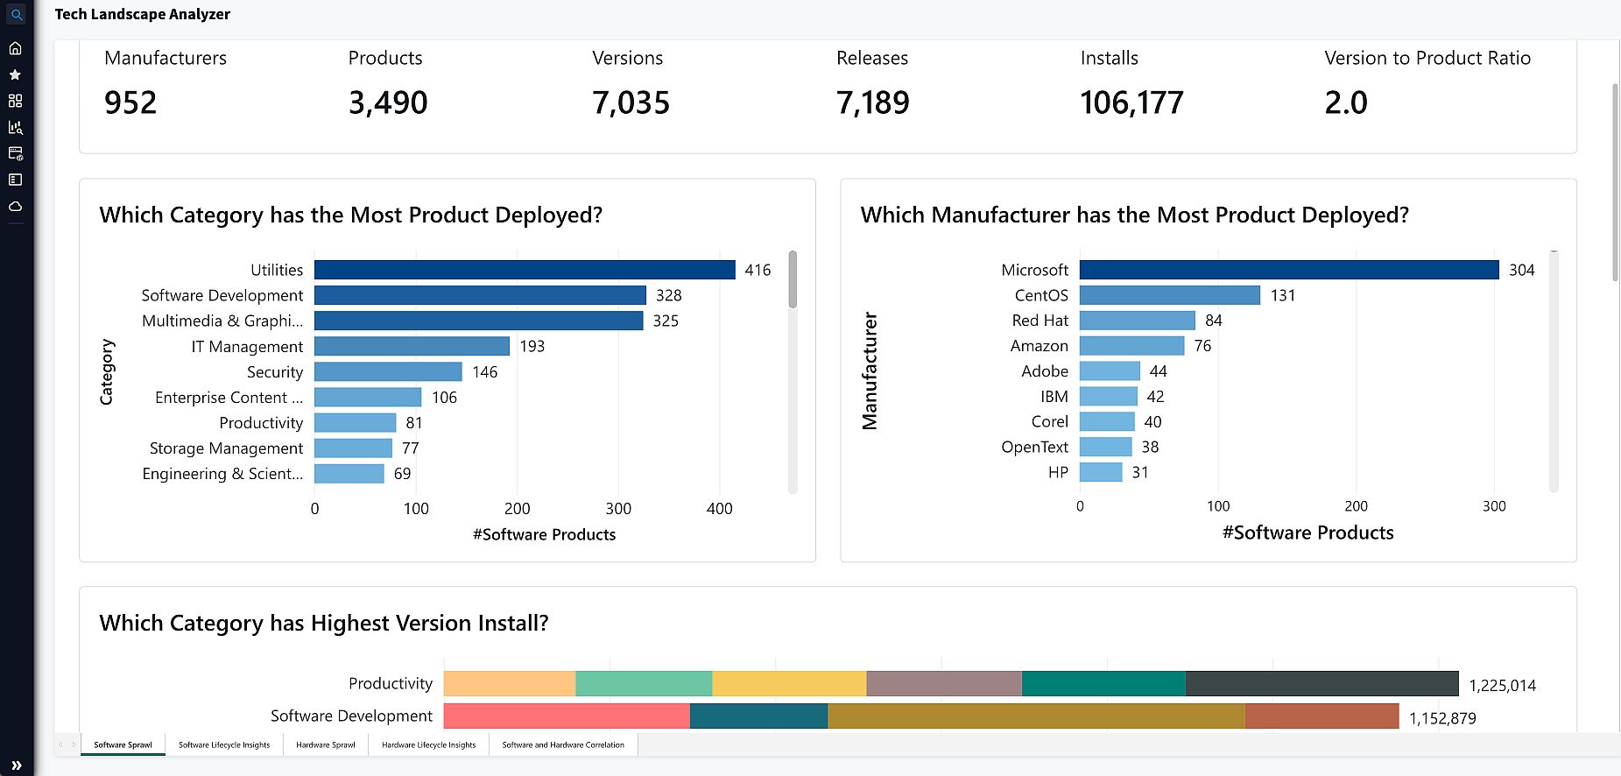The height and width of the screenshot is (776, 1621).
Task: Click the rust Software Development segment
Action: [x=1322, y=716]
